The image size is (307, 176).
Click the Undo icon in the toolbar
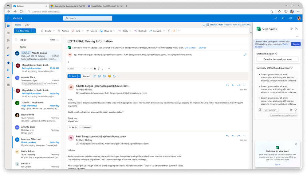[169, 31]
